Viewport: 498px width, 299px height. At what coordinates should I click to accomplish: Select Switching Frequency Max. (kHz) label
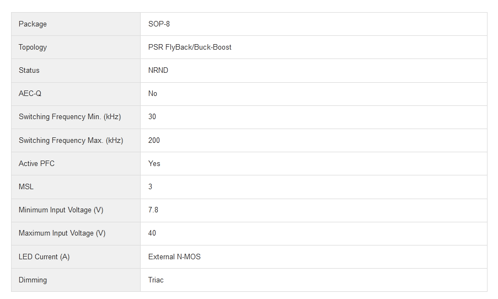click(71, 140)
